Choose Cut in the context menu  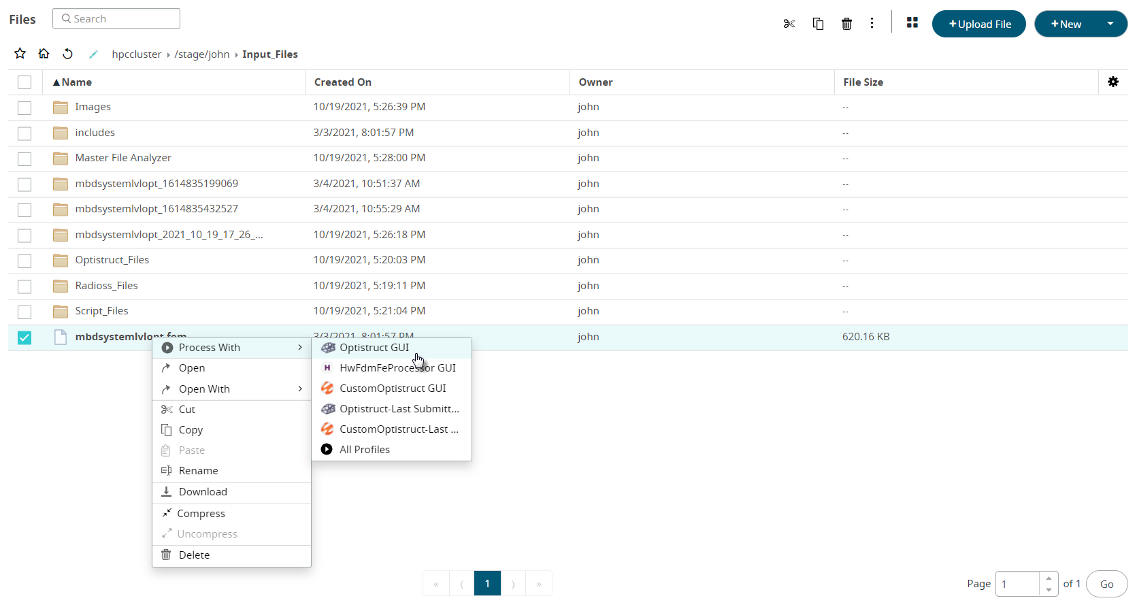pyautogui.click(x=231, y=410)
